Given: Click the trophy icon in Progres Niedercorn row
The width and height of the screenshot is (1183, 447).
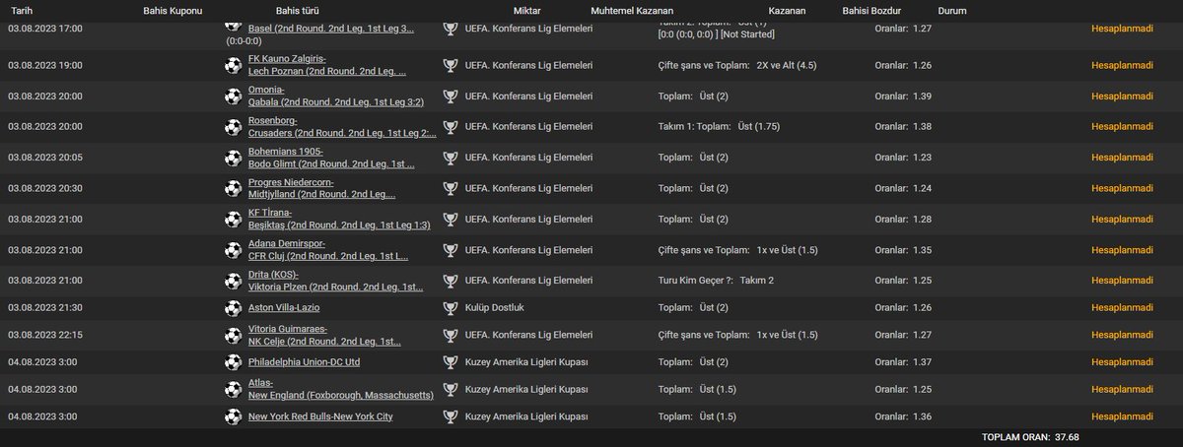Looking at the screenshot, I should (451, 188).
